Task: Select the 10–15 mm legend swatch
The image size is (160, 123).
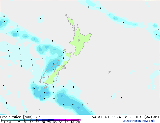Action: [x=33, y=120]
